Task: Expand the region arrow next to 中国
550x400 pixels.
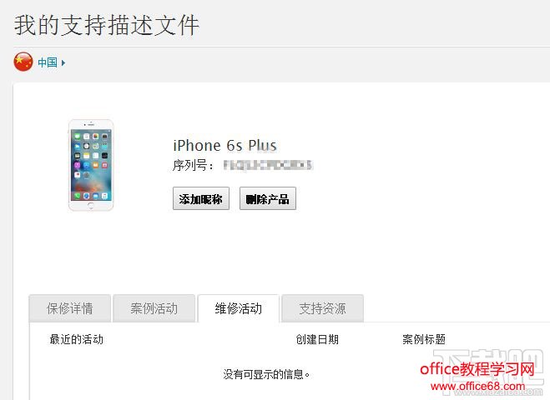Action: [x=63, y=63]
